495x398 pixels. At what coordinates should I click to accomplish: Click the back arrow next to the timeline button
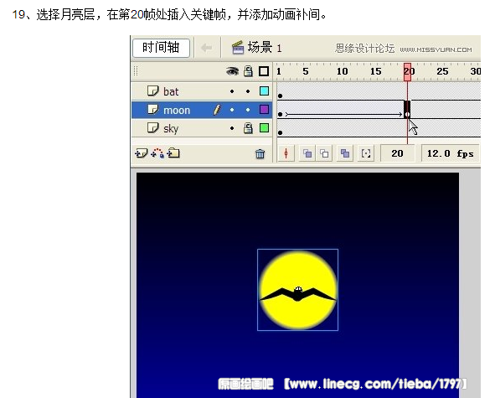pos(207,48)
